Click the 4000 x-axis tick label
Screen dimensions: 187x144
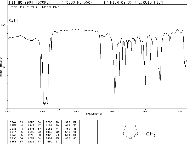point(8,111)
